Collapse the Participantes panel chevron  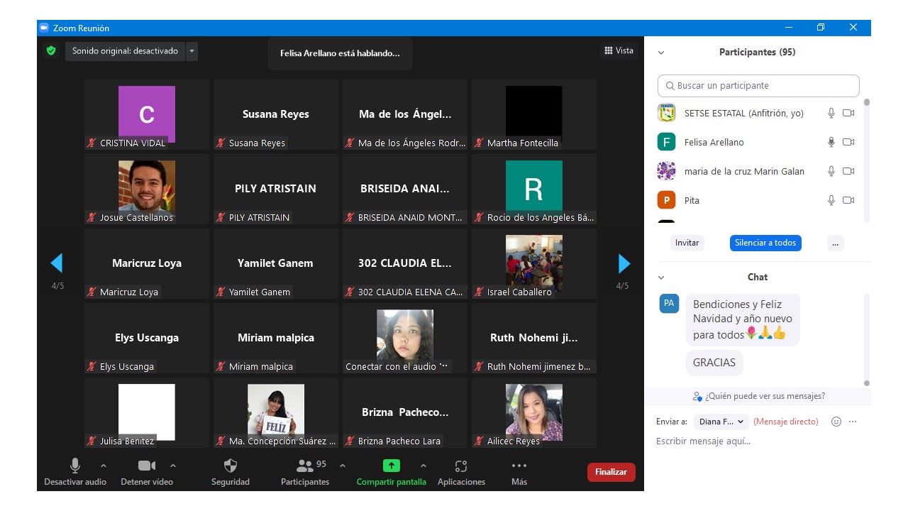click(x=661, y=53)
